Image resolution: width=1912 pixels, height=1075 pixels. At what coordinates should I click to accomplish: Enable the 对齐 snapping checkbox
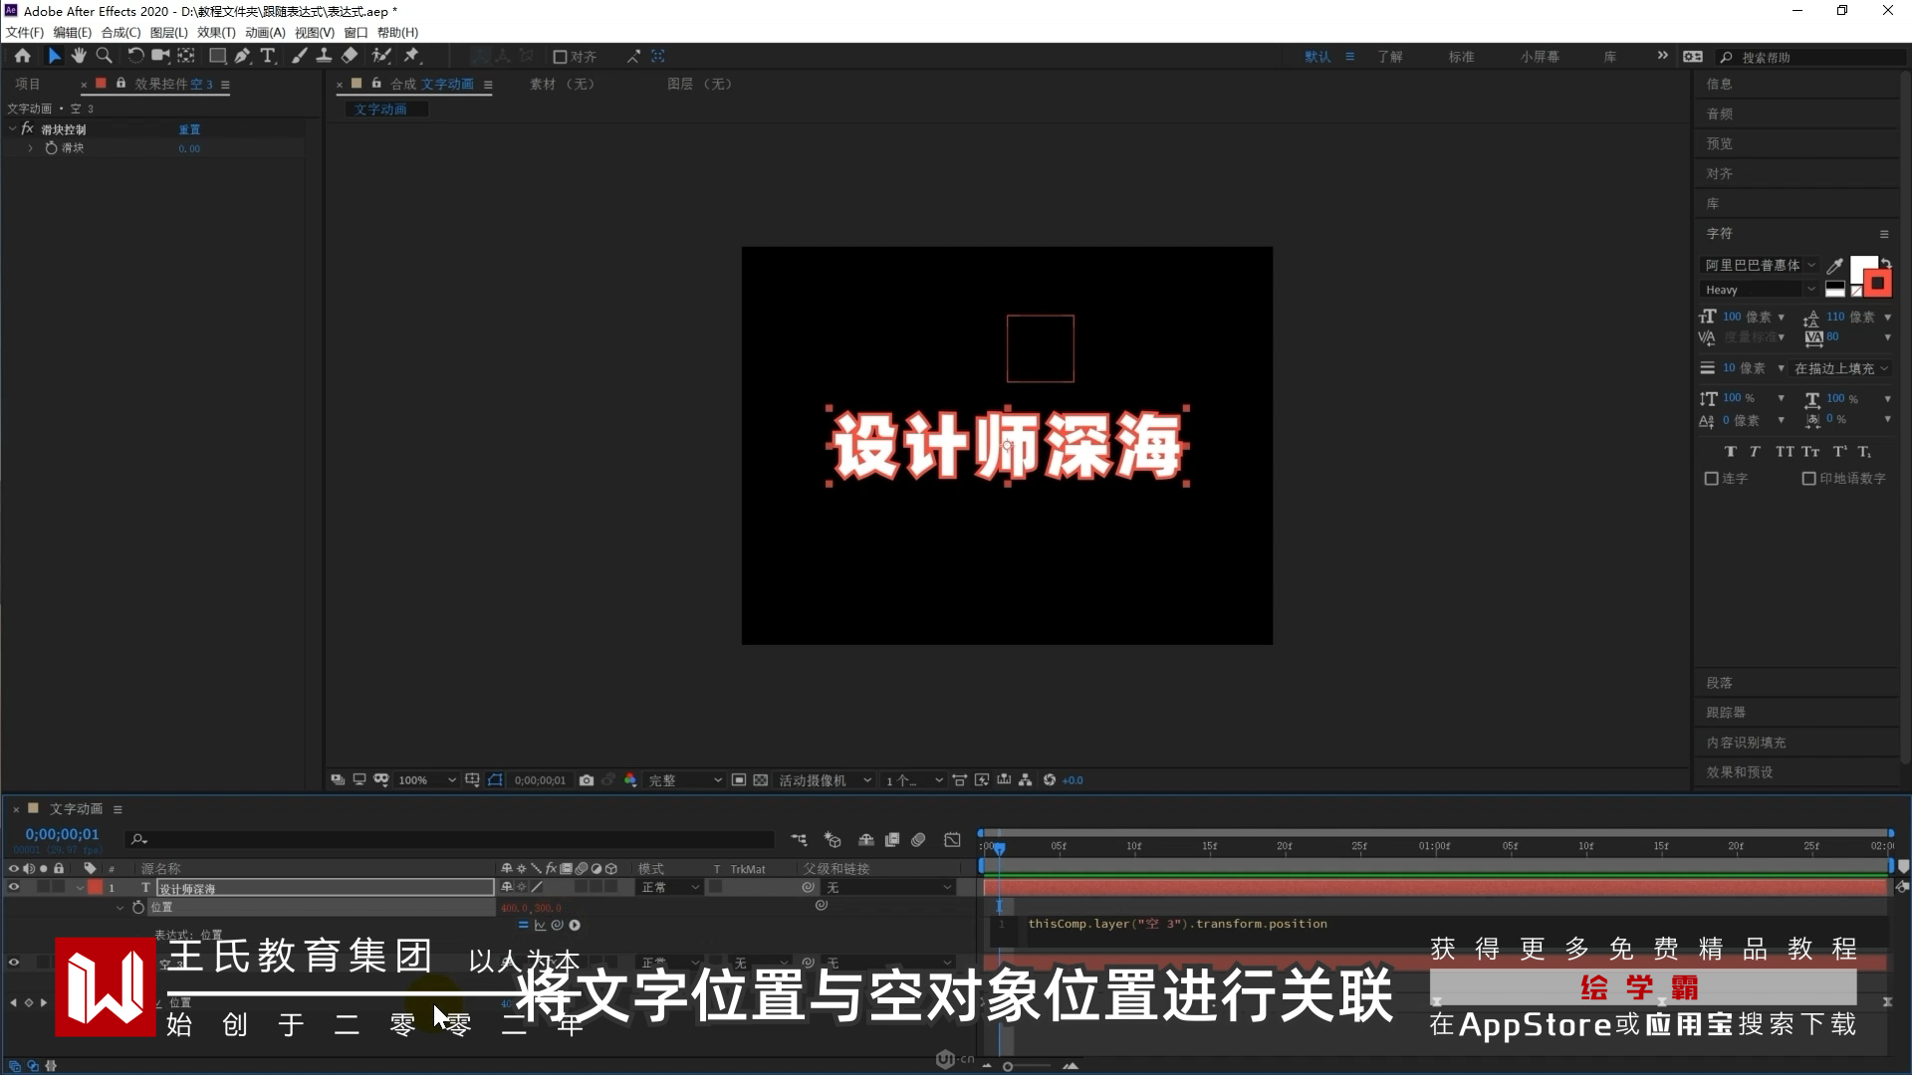point(560,58)
